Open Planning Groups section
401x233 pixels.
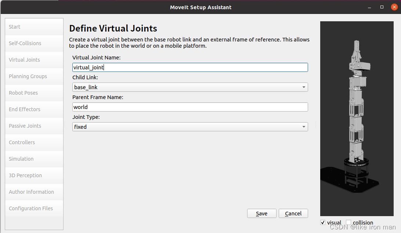[34, 76]
